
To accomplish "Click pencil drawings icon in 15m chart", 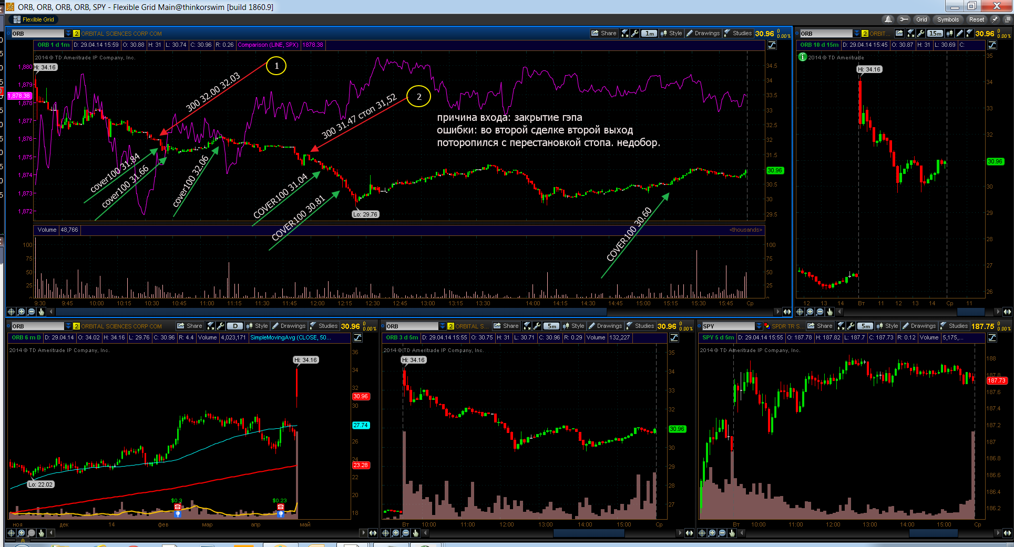I will (959, 33).
